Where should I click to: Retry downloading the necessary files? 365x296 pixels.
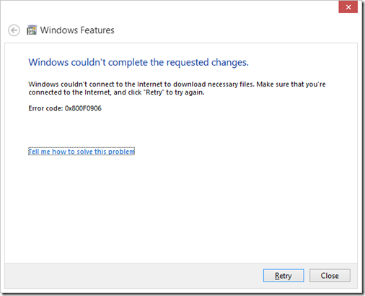coord(283,276)
